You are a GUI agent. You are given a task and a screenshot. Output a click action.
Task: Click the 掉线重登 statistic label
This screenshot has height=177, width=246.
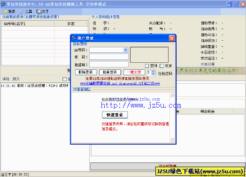pyautogui.click(x=209, y=46)
